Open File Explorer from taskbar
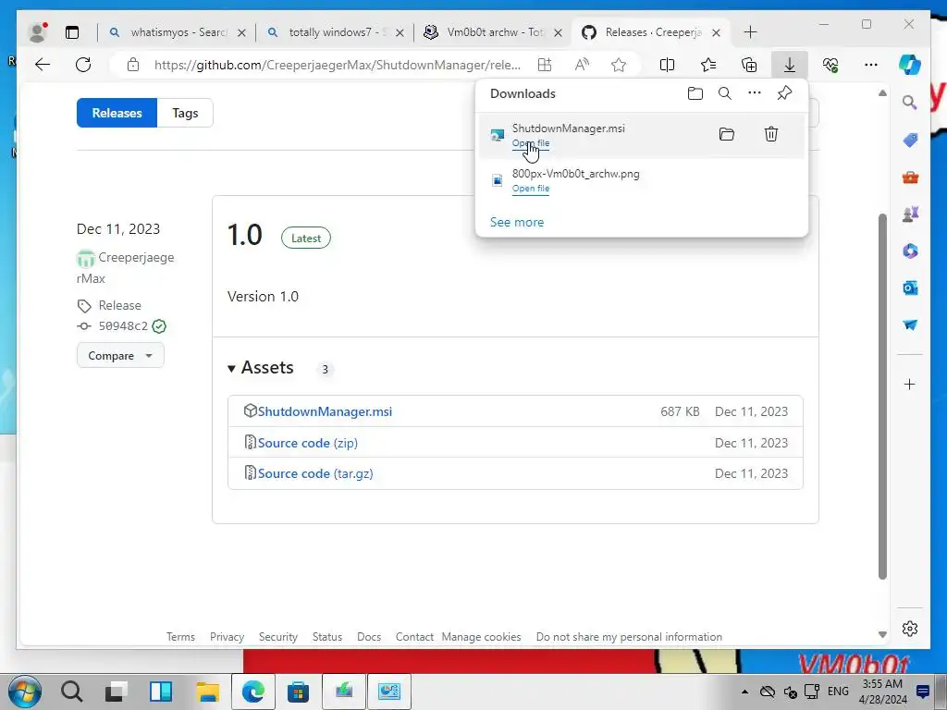This screenshot has width=947, height=710. point(207,692)
